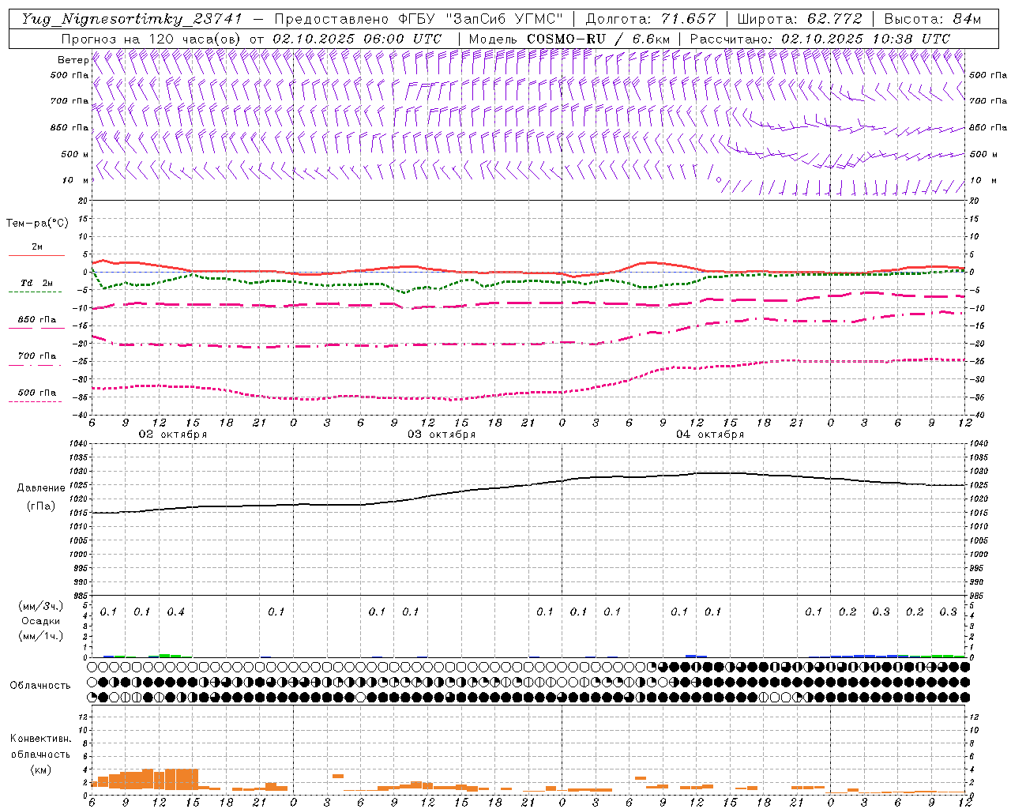1011x809 pixels.
Task: Click the Рассчитано: 02.10.2025 10:38 UTC timestamp
Action: click(820, 39)
